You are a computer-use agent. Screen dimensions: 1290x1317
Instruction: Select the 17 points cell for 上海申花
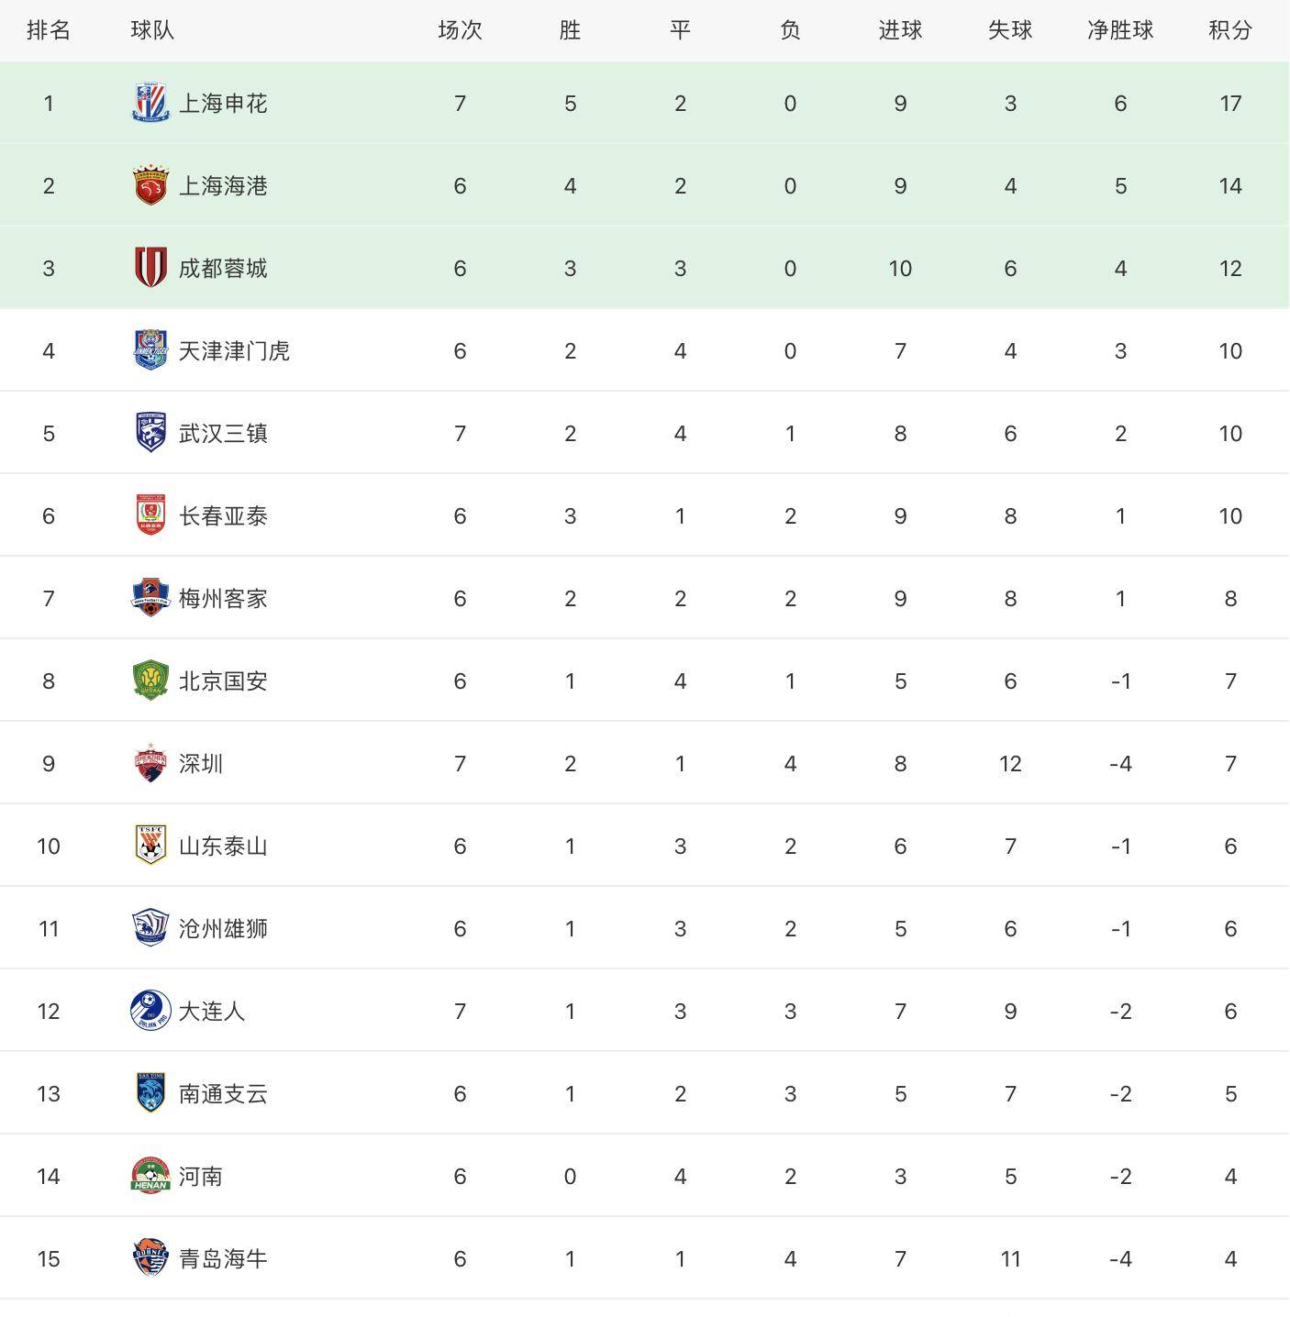click(x=1230, y=103)
